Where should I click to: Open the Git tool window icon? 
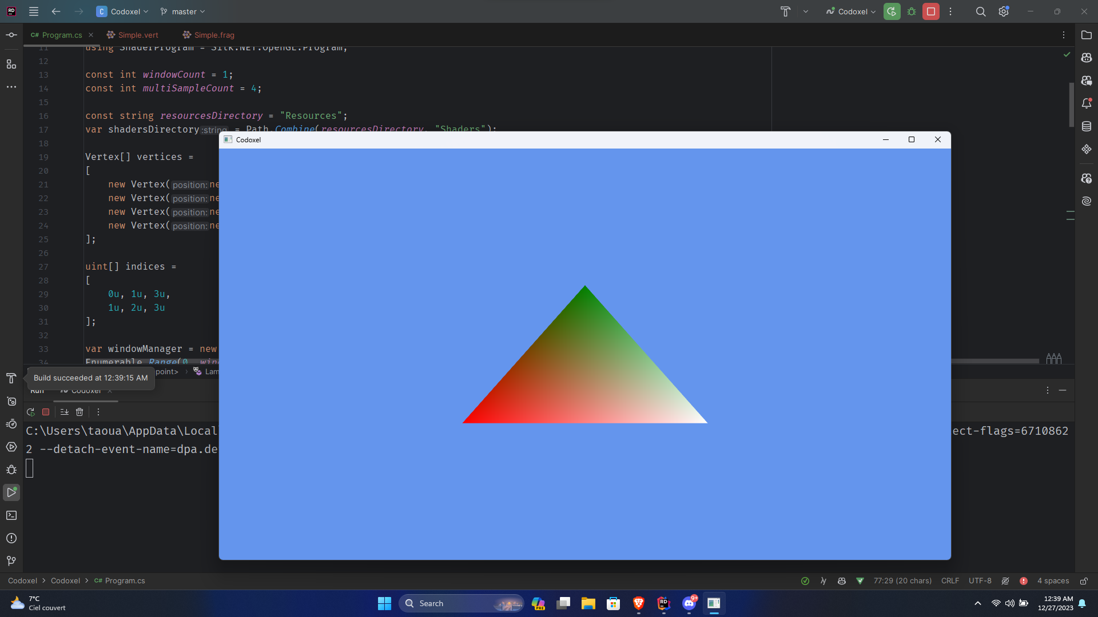pos(11,561)
